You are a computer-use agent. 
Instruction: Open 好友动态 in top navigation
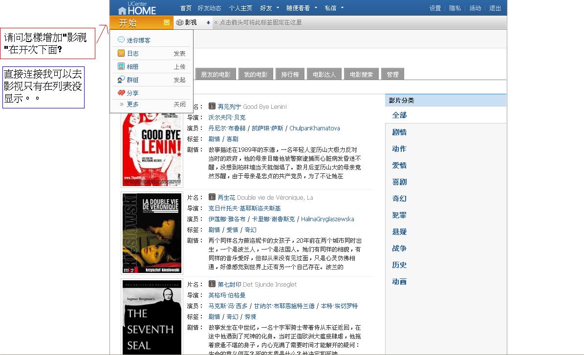point(209,8)
